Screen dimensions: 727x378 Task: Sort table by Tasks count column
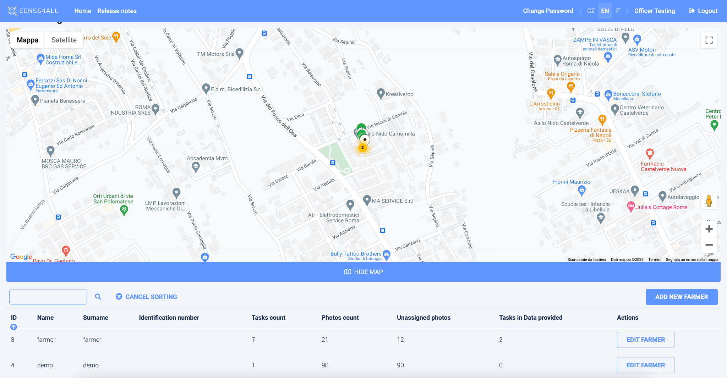coord(268,318)
